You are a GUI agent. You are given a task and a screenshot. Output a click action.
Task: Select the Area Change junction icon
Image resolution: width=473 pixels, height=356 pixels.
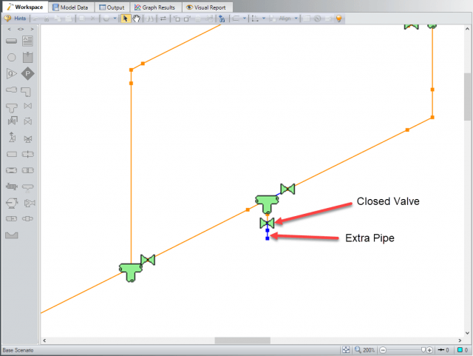[12, 90]
